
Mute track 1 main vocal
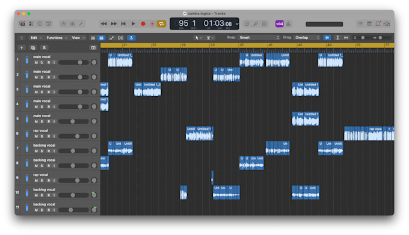click(36, 63)
